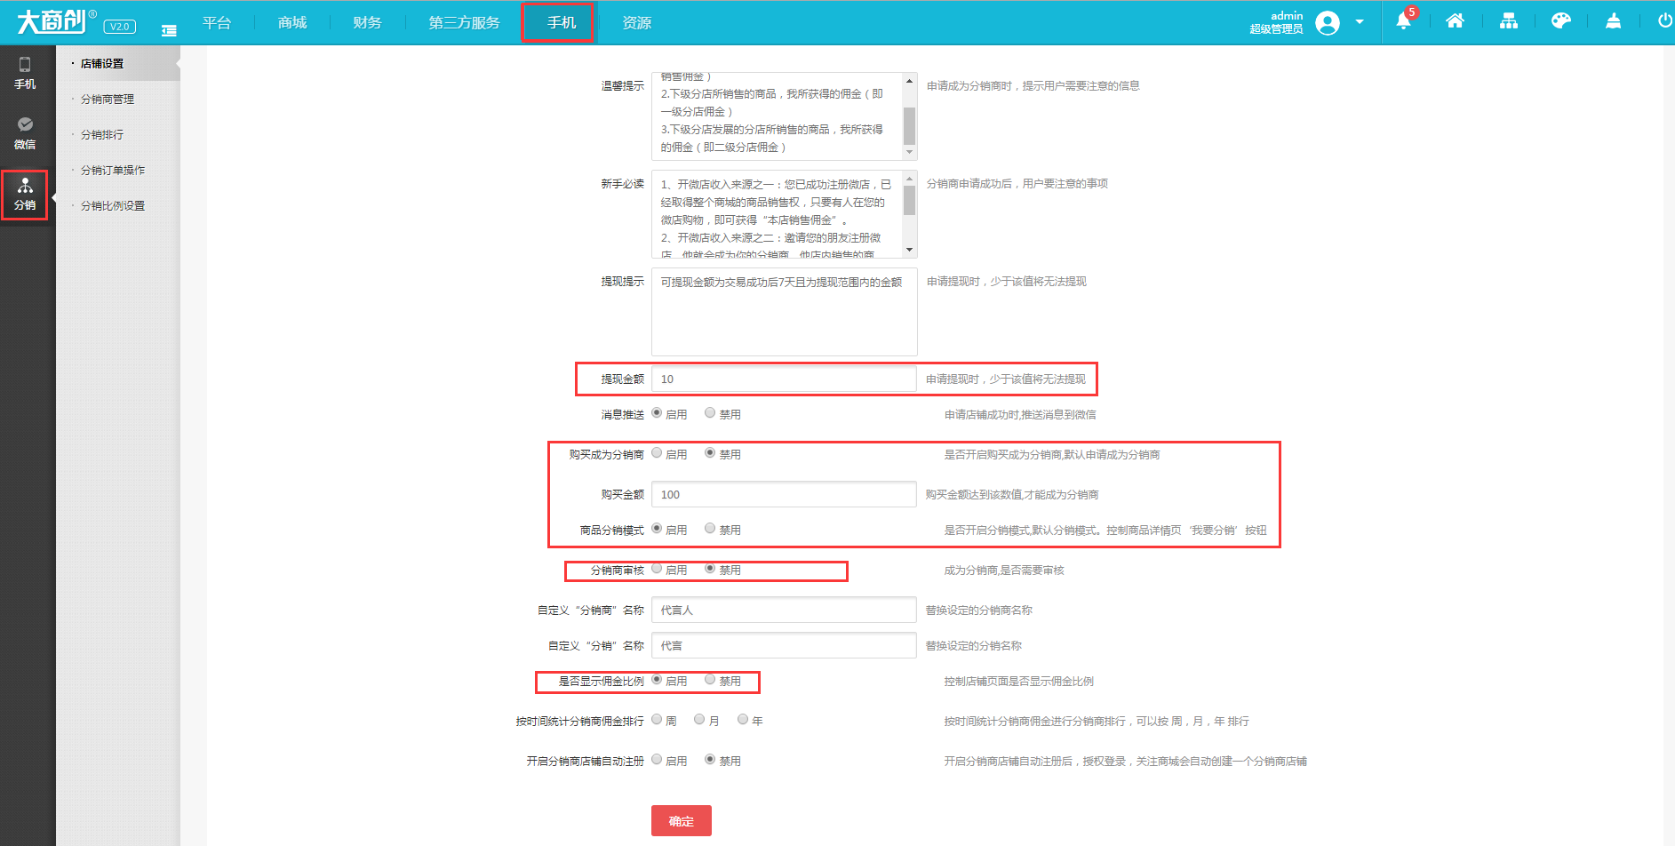
Task: Enable 消息推送 radio option
Action: pos(657,412)
